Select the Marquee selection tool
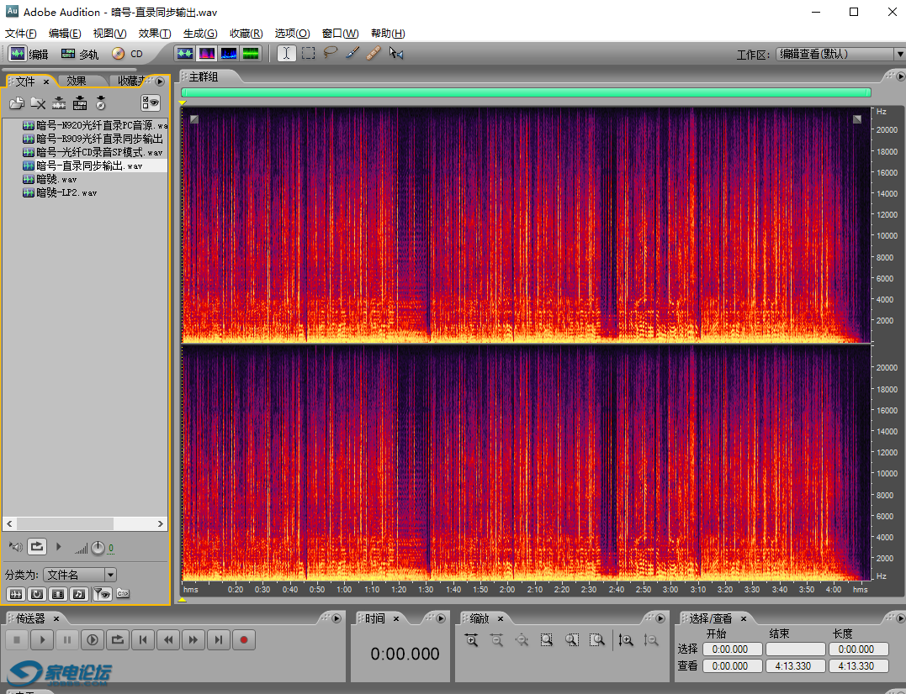 tap(309, 54)
